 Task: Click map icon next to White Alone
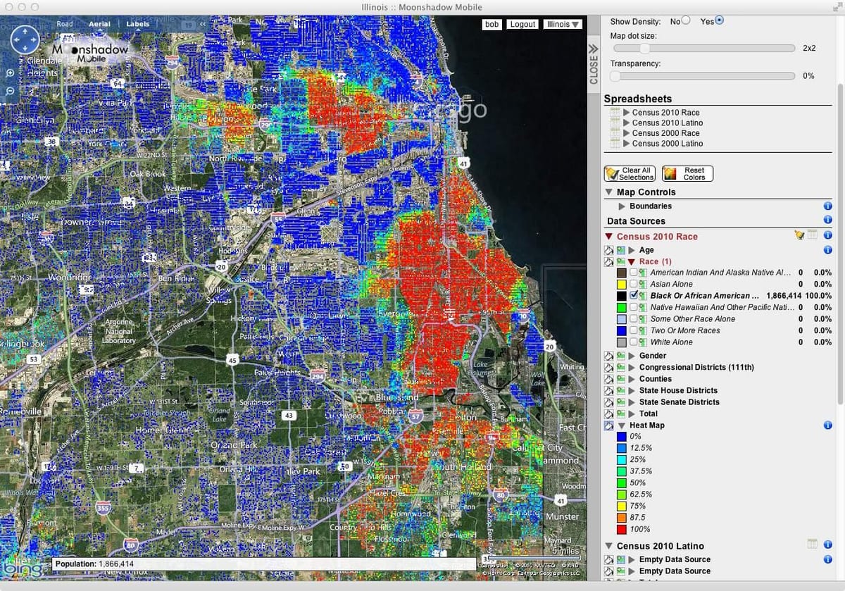(644, 342)
